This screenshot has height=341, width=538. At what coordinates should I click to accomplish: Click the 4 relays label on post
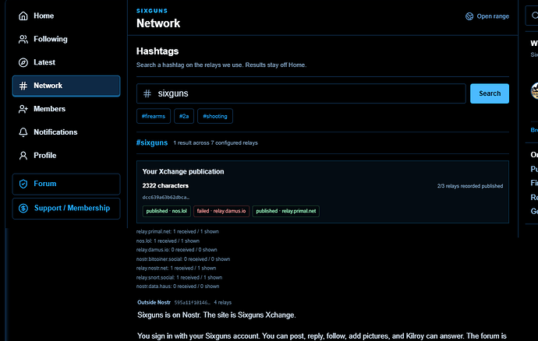tap(223, 302)
